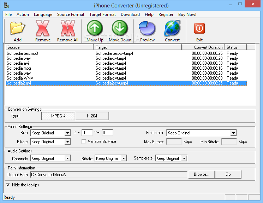Click the Move Down green arrow
Screen dimensions: 263x203
[120, 28]
